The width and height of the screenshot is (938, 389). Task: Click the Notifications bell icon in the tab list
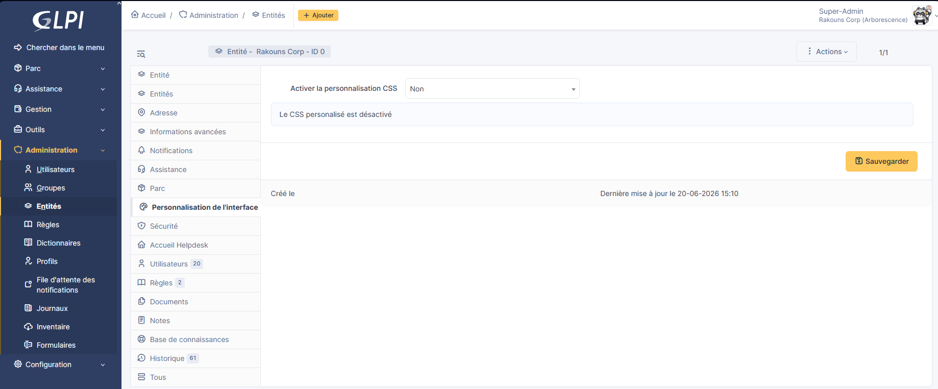(141, 150)
